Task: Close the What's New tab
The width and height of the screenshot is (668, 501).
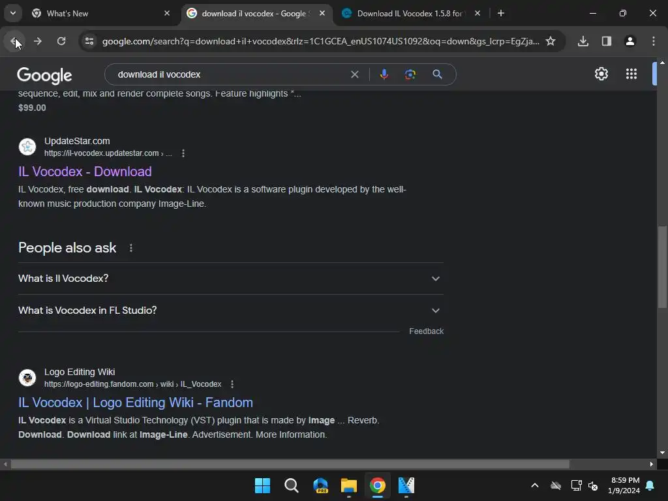Action: 167,13
